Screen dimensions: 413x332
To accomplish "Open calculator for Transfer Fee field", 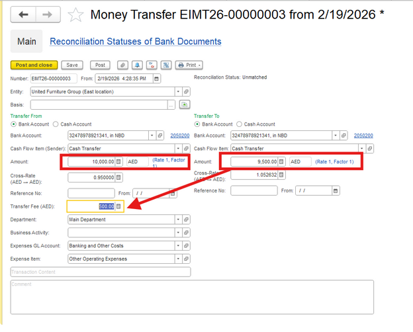I will coord(118,206).
